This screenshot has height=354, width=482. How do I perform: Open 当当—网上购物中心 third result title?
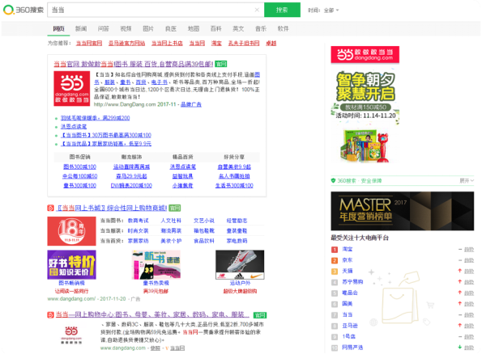pos(152,314)
